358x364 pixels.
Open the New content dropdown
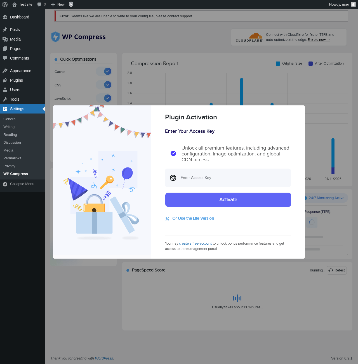coord(58,4)
